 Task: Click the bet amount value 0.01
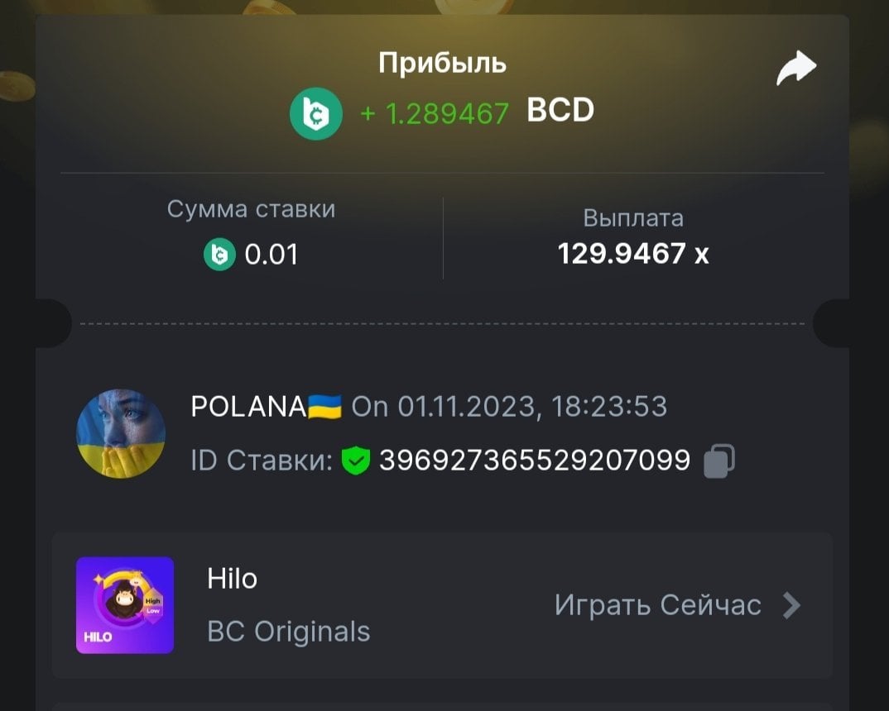(271, 255)
